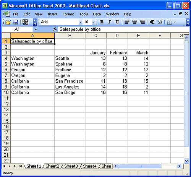Align cell text right
This screenshot has height=177, width=191.
coord(142,22)
